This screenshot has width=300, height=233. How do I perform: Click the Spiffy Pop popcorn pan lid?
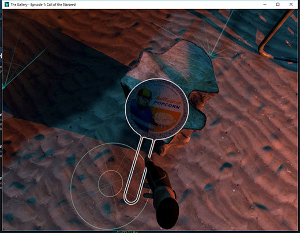tap(157, 108)
